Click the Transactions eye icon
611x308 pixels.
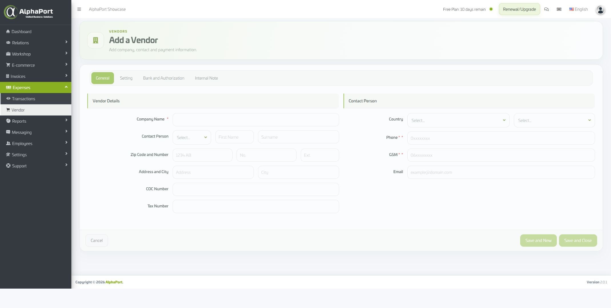click(8, 99)
